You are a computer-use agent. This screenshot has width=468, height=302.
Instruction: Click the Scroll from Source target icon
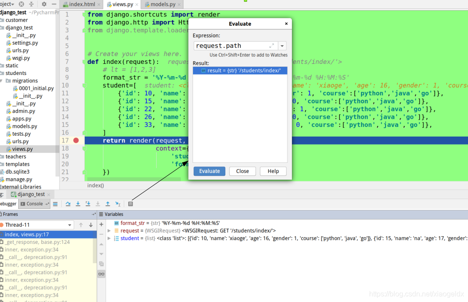21,4
